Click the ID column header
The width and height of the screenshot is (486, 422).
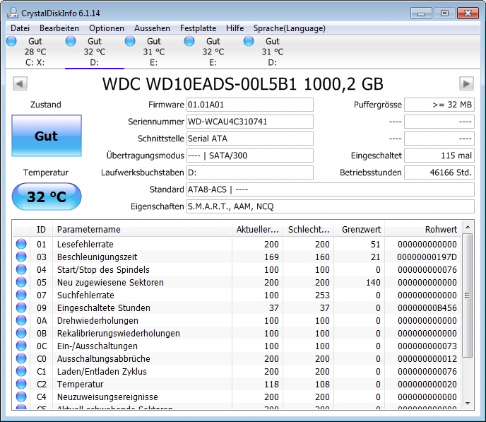(41, 230)
